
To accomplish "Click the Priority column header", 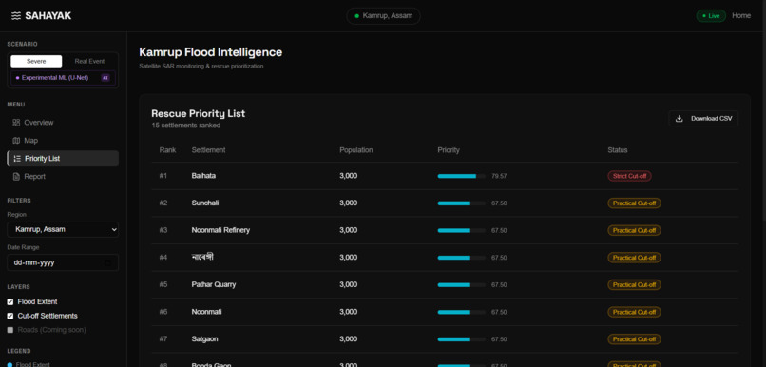I will (x=449, y=150).
